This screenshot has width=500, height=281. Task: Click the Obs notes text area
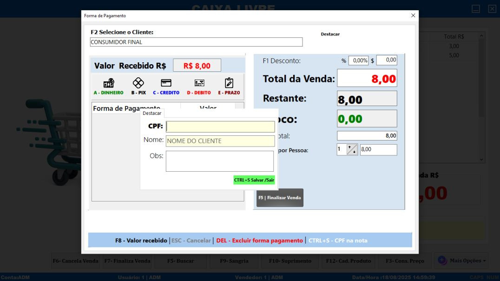click(x=220, y=161)
